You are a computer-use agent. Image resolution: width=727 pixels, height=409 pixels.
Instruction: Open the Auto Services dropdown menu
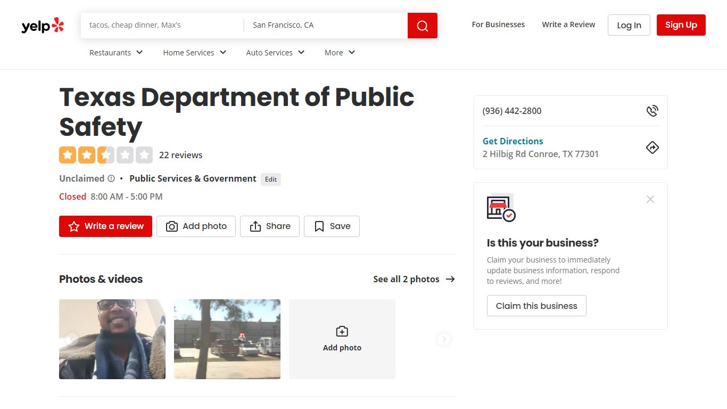[x=275, y=53]
